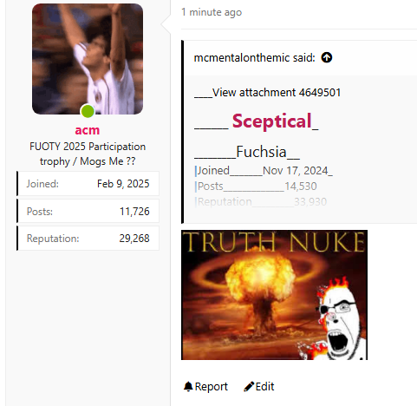This screenshot has height=406, width=417.
Task: Open the acm profile avatar
Action: [88, 59]
